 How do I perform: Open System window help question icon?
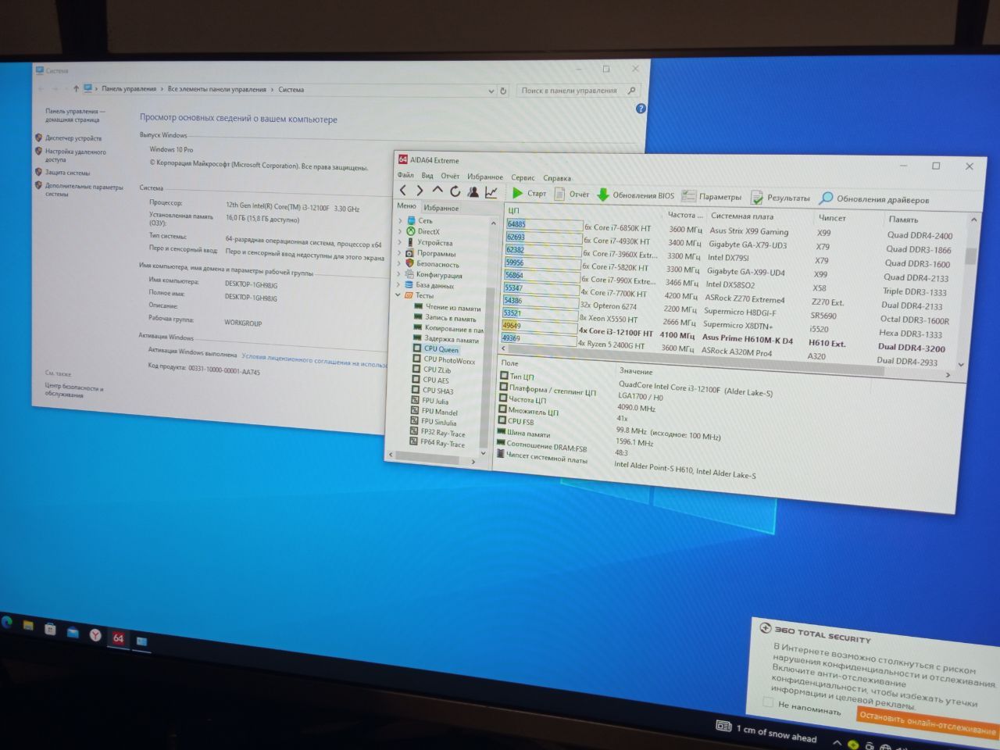[641, 109]
